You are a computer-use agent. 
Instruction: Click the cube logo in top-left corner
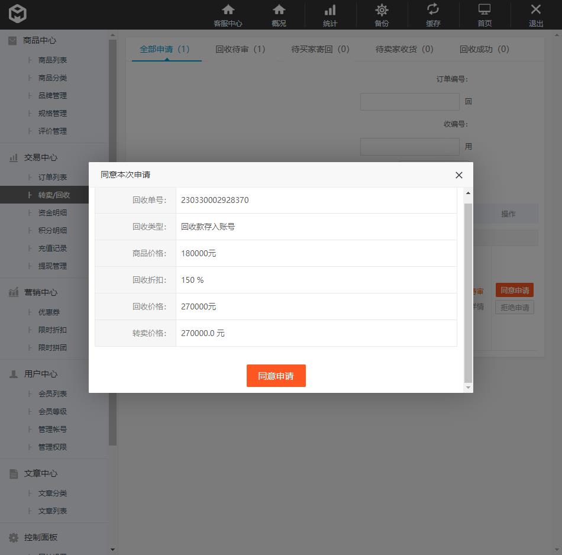click(x=18, y=14)
